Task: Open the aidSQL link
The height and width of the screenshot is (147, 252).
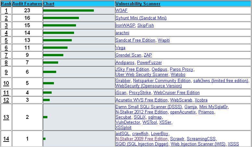Action: [122, 133]
